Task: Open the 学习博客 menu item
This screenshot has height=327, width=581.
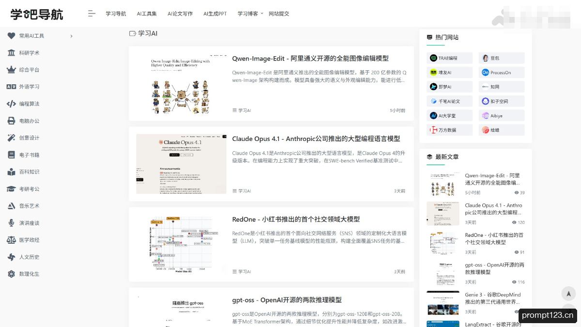Action: (248, 14)
